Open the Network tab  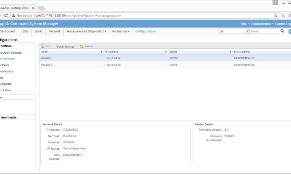tap(54, 31)
